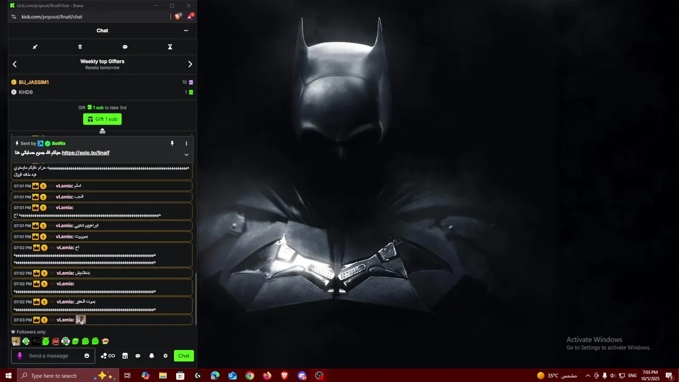Open Google Chrome from the taskbar
679x382 pixels.
(250, 376)
